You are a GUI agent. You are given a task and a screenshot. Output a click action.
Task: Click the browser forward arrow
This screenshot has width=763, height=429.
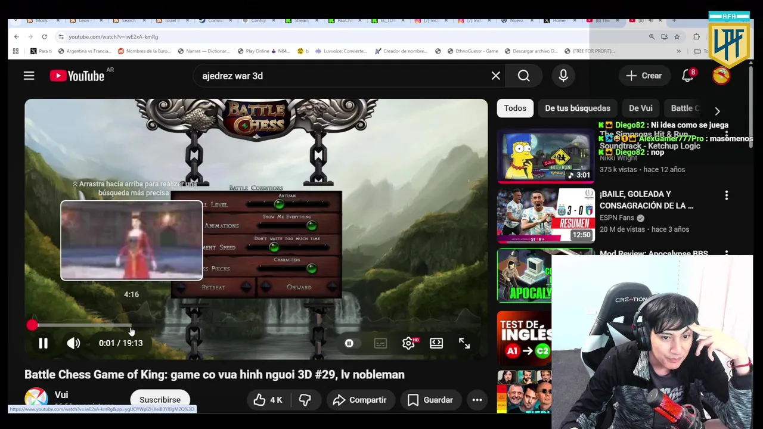click(x=30, y=36)
